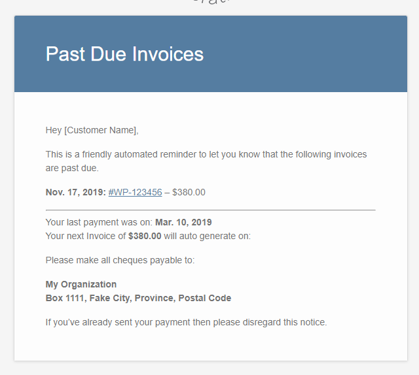This screenshot has width=419, height=375.
Task: Click the 'will auto generate on:' text
Action: [207, 236]
